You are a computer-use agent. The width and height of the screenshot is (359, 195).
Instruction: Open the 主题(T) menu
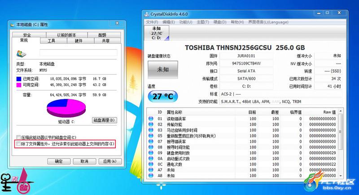pyautogui.click(x=203, y=22)
